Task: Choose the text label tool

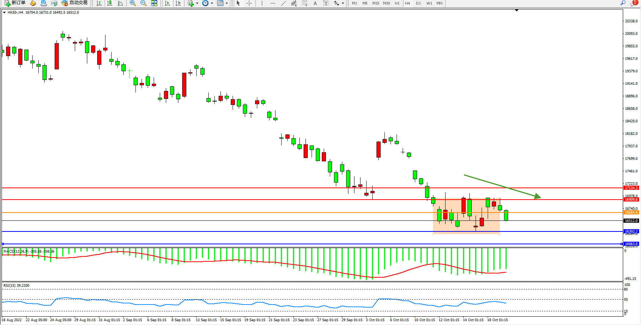Action: 315,3
